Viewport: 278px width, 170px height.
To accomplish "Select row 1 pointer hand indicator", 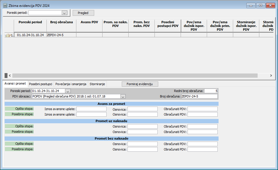I will point(8,35).
